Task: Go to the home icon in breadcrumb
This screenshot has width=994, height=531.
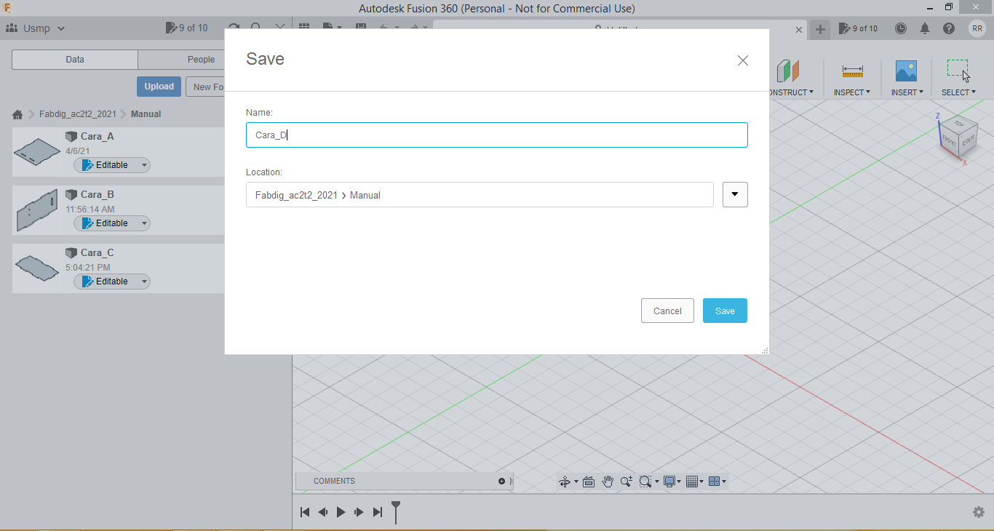Action: tap(17, 114)
